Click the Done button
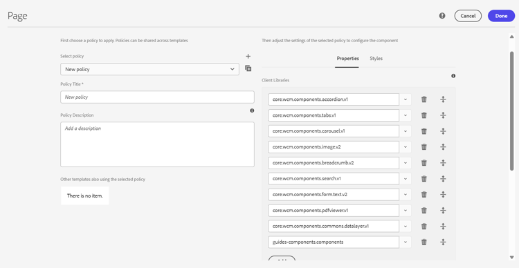 [501, 16]
